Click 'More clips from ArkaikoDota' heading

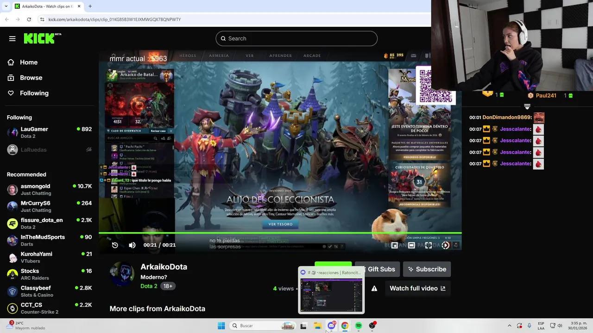click(x=157, y=308)
